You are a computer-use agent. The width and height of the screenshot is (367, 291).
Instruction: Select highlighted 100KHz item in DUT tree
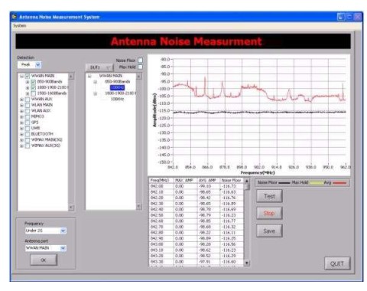(117, 87)
